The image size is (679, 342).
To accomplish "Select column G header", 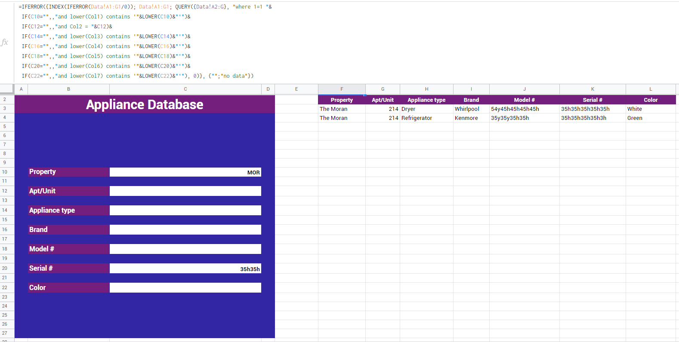I will click(383, 89).
